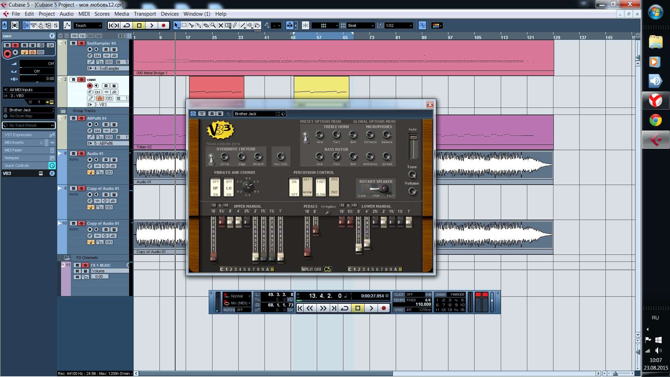The height and width of the screenshot is (377, 670).
Task: Click the Color tool bucket icon
Action: coord(257,25)
